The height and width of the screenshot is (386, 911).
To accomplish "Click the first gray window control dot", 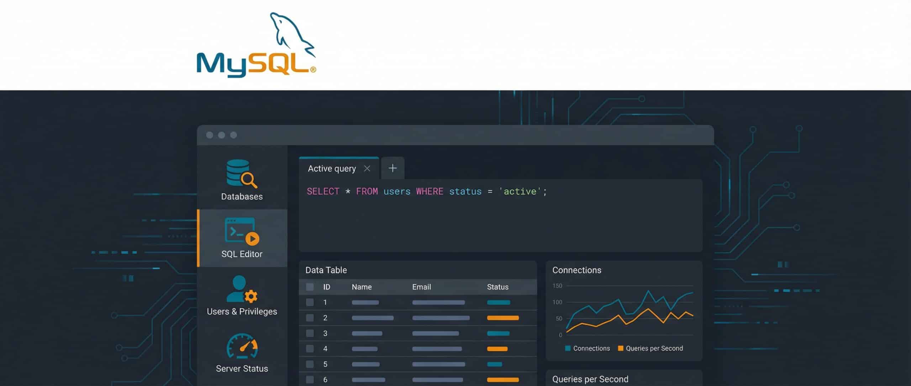I will pos(210,135).
